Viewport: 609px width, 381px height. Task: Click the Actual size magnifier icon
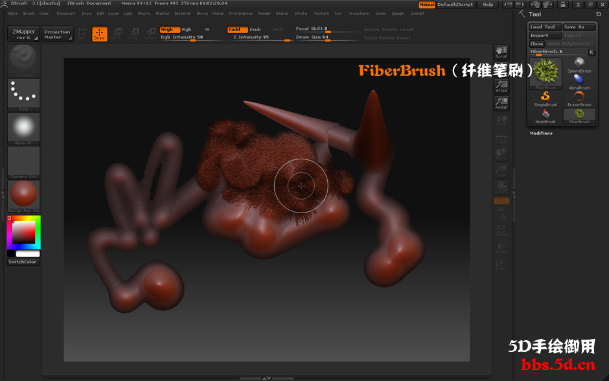pyautogui.click(x=501, y=86)
